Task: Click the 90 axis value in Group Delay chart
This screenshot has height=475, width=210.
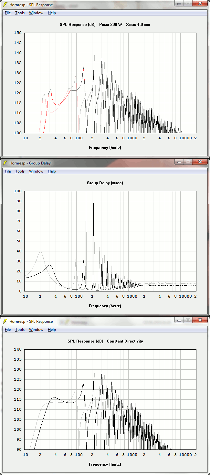Action: tap(19, 201)
